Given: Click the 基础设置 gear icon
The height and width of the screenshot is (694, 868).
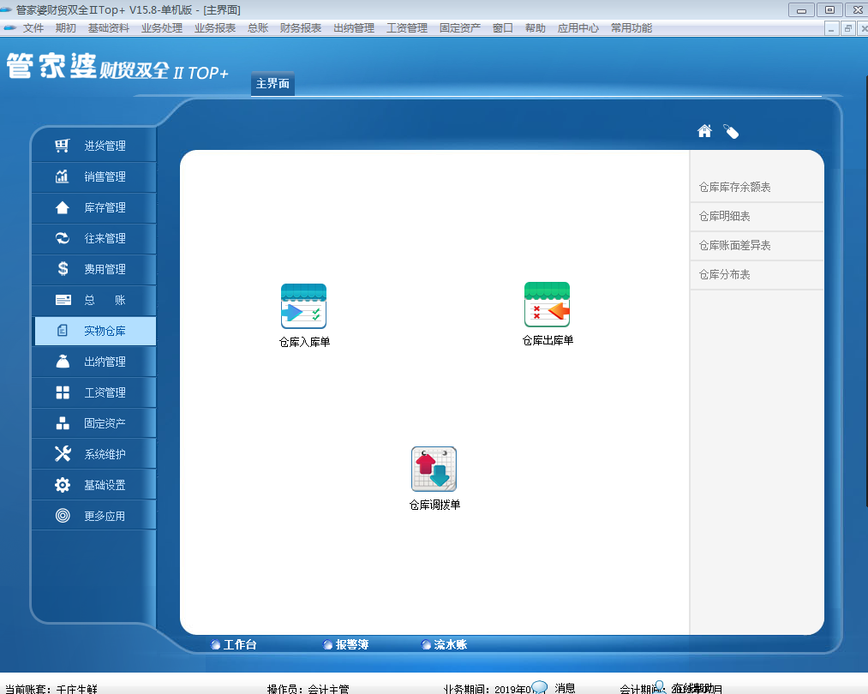Looking at the screenshot, I should tap(63, 485).
